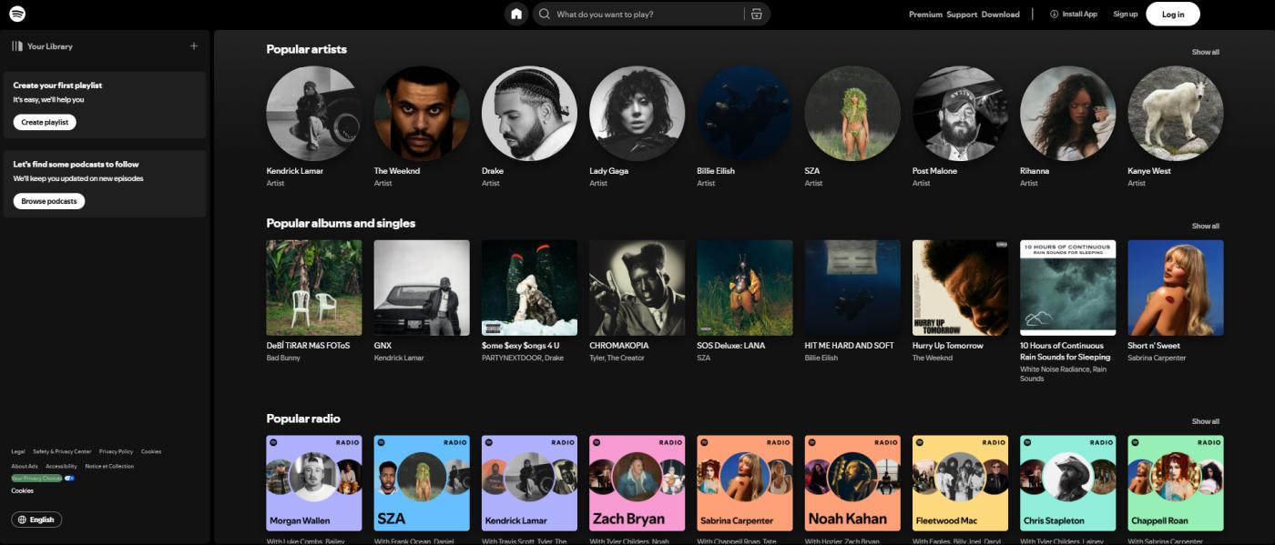1275x545 pixels.
Task: Open the Support link
Action: pyautogui.click(x=962, y=15)
